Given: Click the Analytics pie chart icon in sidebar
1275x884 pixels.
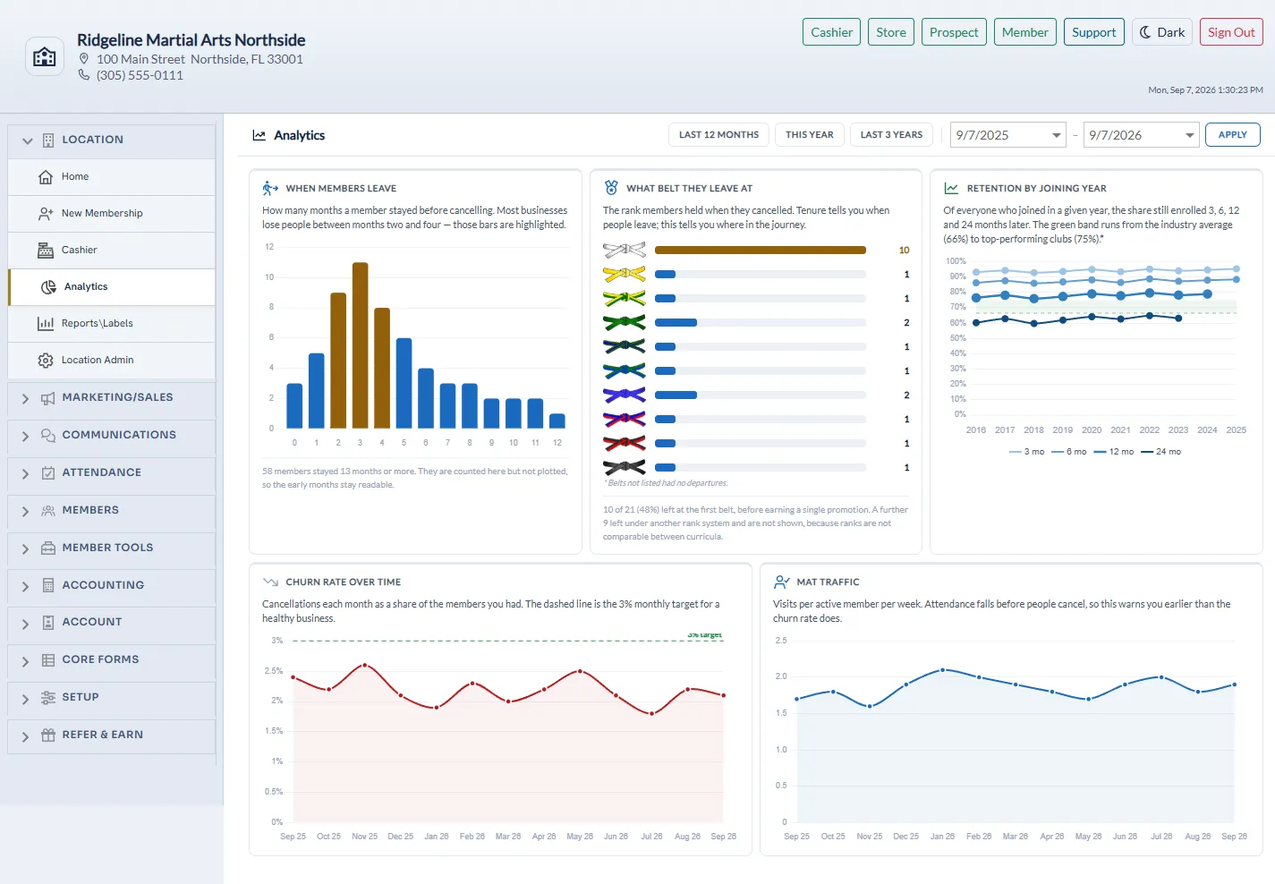Looking at the screenshot, I should (x=48, y=287).
